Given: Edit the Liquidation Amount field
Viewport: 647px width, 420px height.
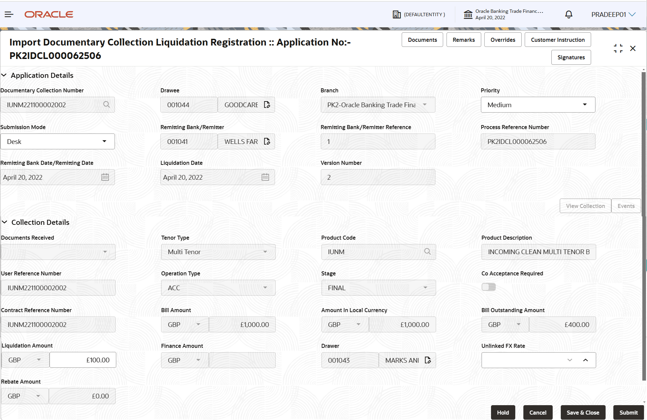Looking at the screenshot, I should [x=83, y=360].
